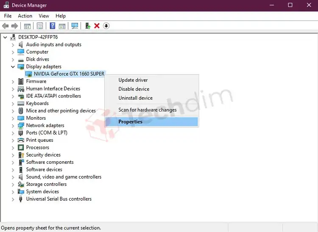The image size is (318, 232).
Task: Select the Disk drives label
Action: point(37,59)
